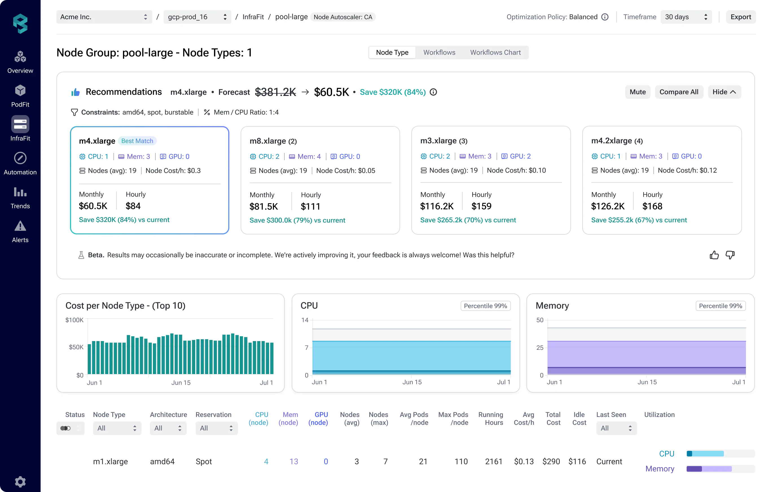Switch to the Workflows Chart tab
This screenshot has width=773, height=492.
coord(495,53)
